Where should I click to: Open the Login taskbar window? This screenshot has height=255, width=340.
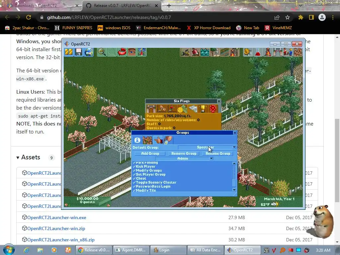[x=168, y=250]
